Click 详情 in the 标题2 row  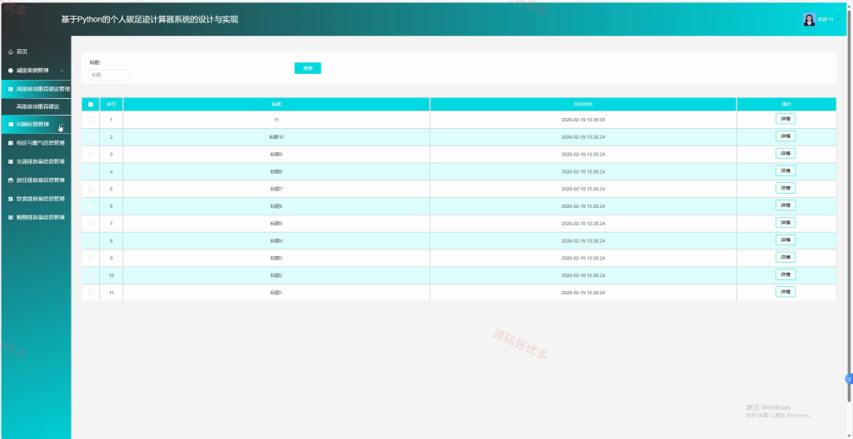click(x=786, y=274)
